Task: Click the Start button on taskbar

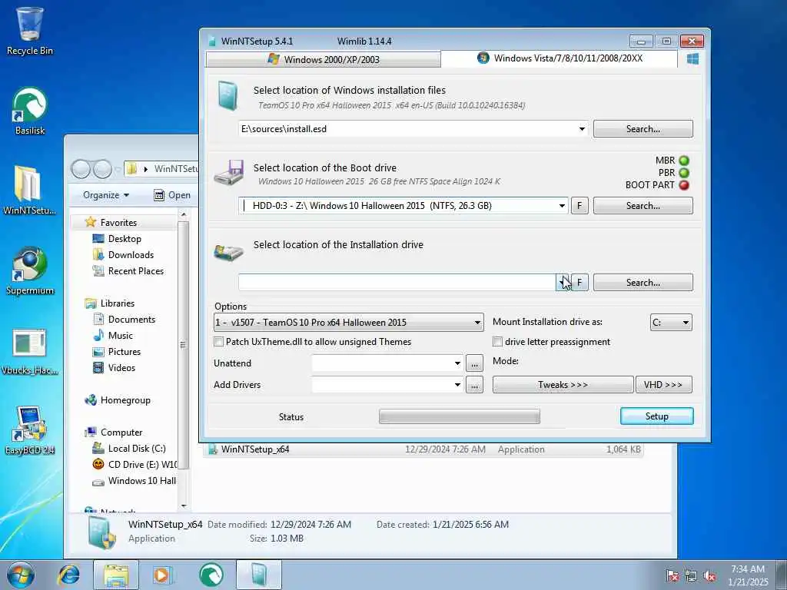Action: coord(21,575)
